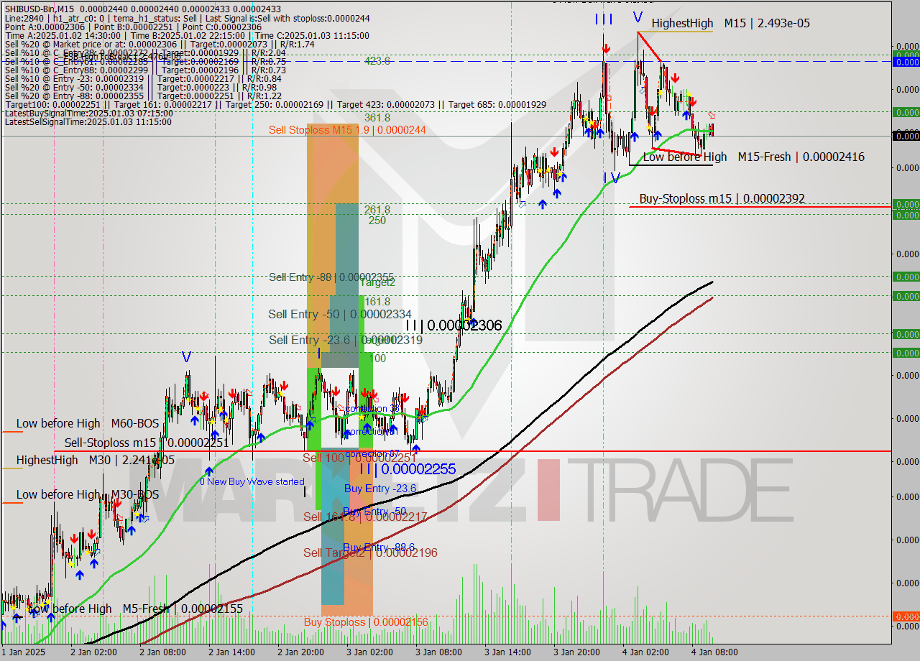Viewport: 920px width, 661px height.
Task: Select 'LatestSellSignalTime:2025.01.03 11:15:00' info line
Action: click(x=88, y=122)
